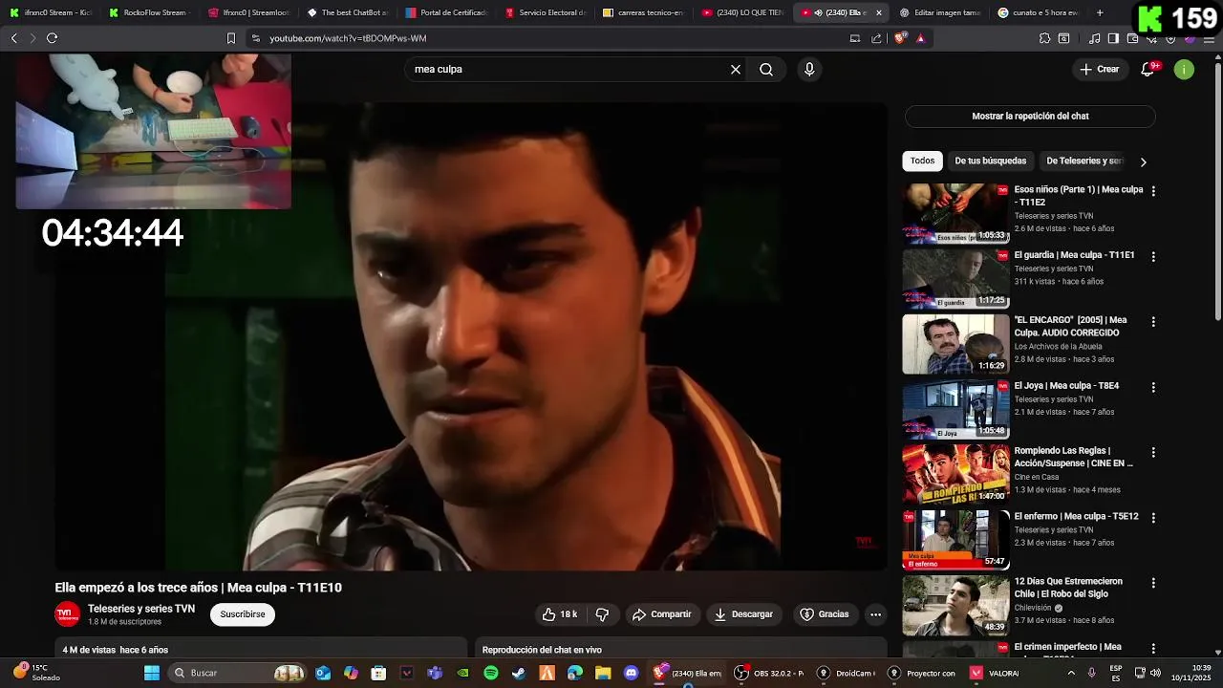Open the green account avatar menu

(x=1184, y=69)
